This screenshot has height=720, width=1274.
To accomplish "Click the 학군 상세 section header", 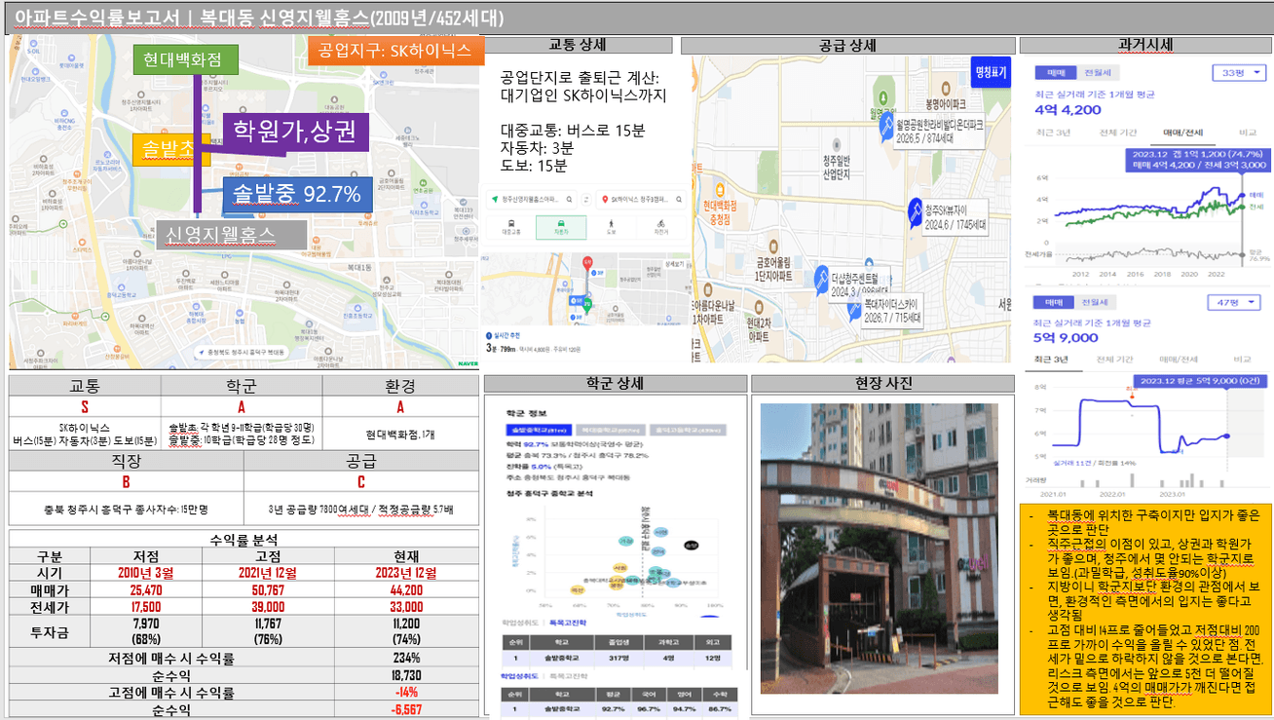I will point(615,384).
